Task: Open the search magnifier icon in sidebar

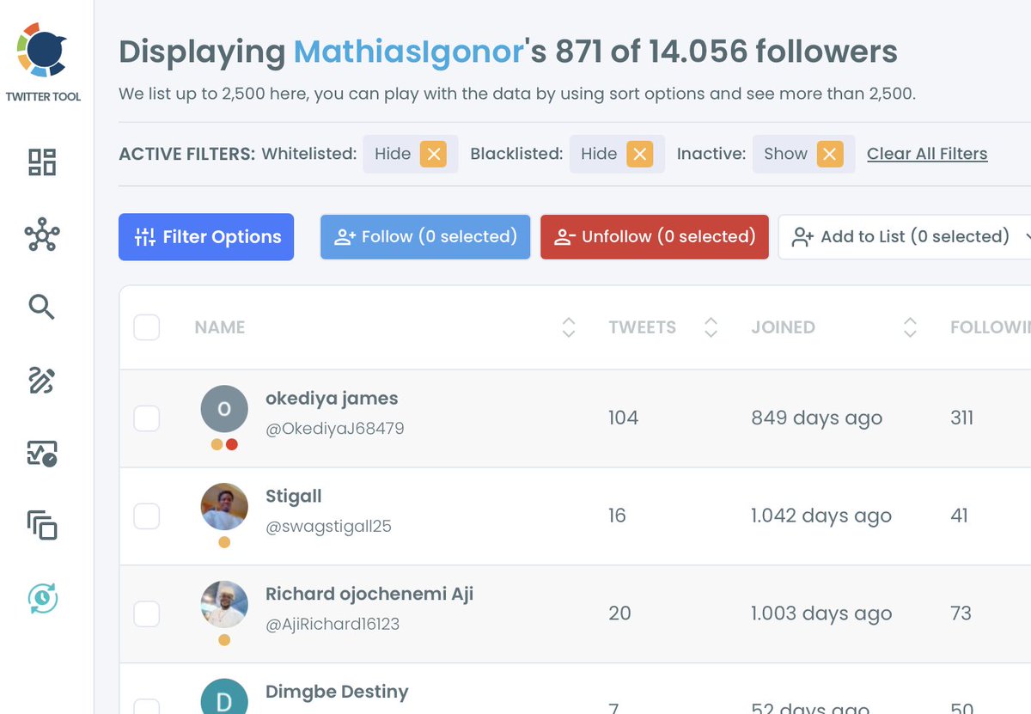Action: click(x=42, y=307)
